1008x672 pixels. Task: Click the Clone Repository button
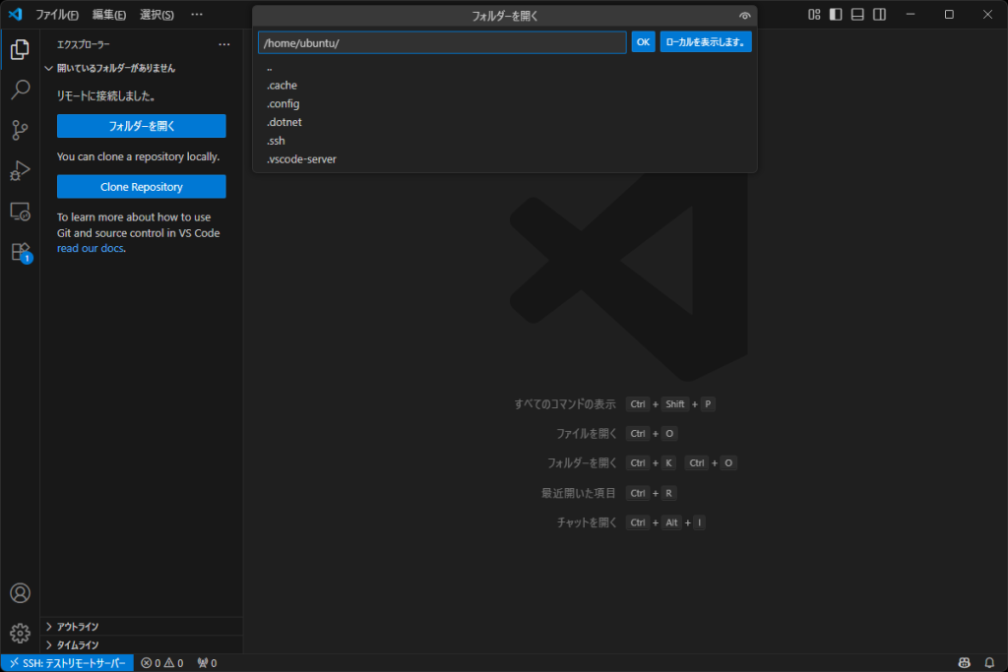(x=142, y=187)
